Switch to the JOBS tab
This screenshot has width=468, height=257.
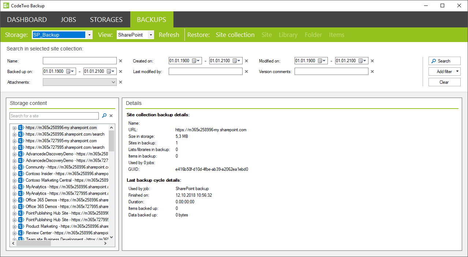68,20
